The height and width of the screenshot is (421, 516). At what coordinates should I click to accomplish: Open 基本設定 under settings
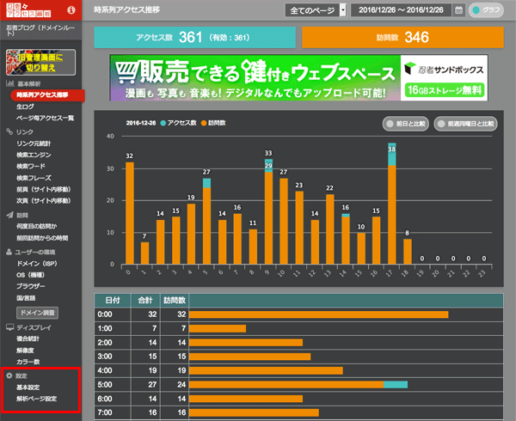(28, 387)
